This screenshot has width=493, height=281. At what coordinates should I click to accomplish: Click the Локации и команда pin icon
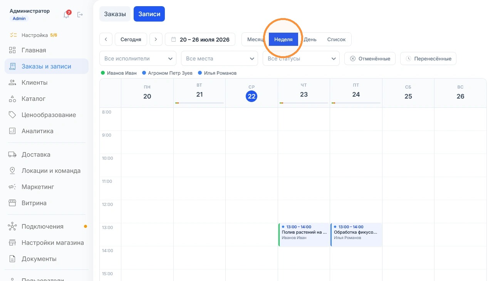[12, 171]
